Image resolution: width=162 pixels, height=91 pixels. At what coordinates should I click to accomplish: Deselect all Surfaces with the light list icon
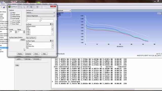(53, 24)
